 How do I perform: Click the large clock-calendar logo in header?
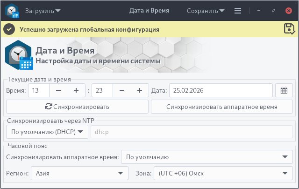(x=19, y=55)
